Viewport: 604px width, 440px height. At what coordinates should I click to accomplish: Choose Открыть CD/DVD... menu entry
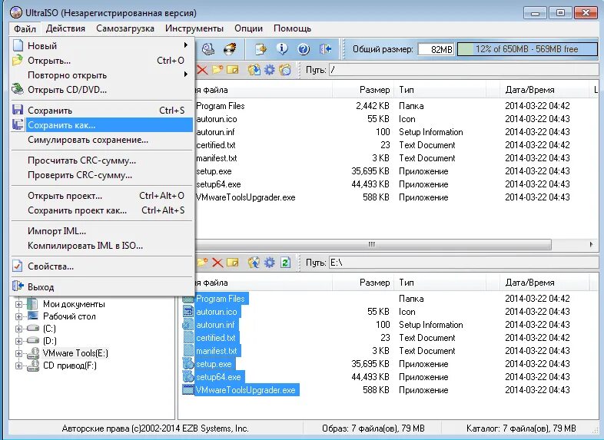(x=101, y=90)
